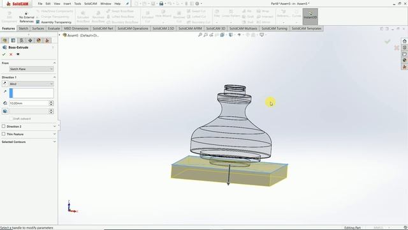Click the Assembly Transparency icon
The width and height of the screenshot is (408, 230).
(x=38, y=22)
